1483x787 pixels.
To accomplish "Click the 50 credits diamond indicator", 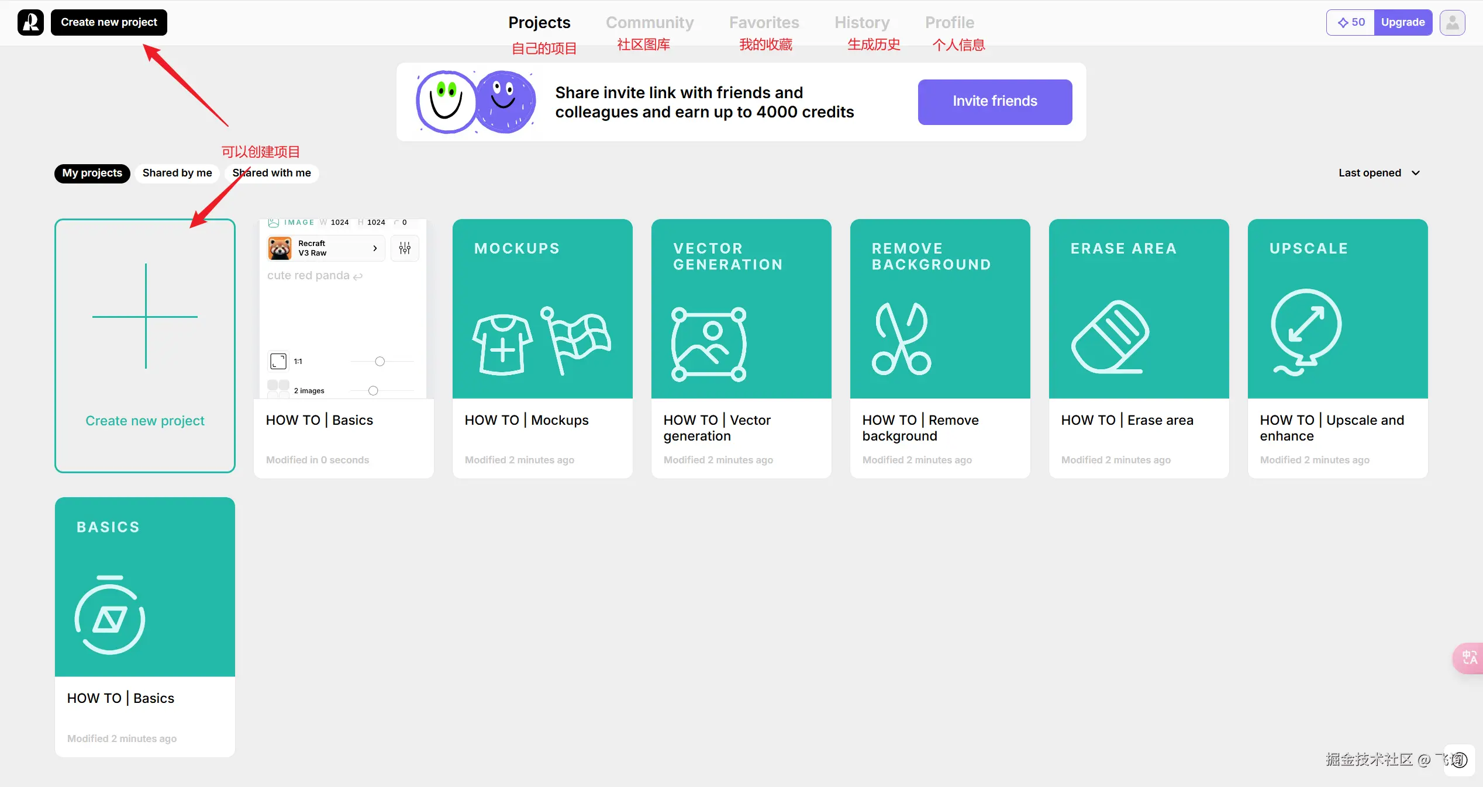I will [x=1351, y=23].
